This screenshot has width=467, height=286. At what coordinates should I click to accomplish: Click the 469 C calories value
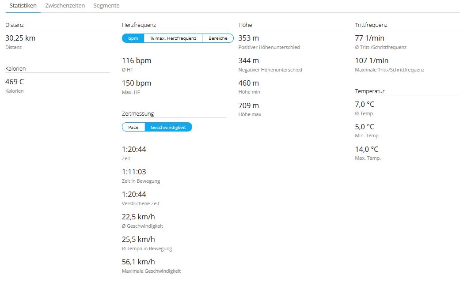click(14, 82)
